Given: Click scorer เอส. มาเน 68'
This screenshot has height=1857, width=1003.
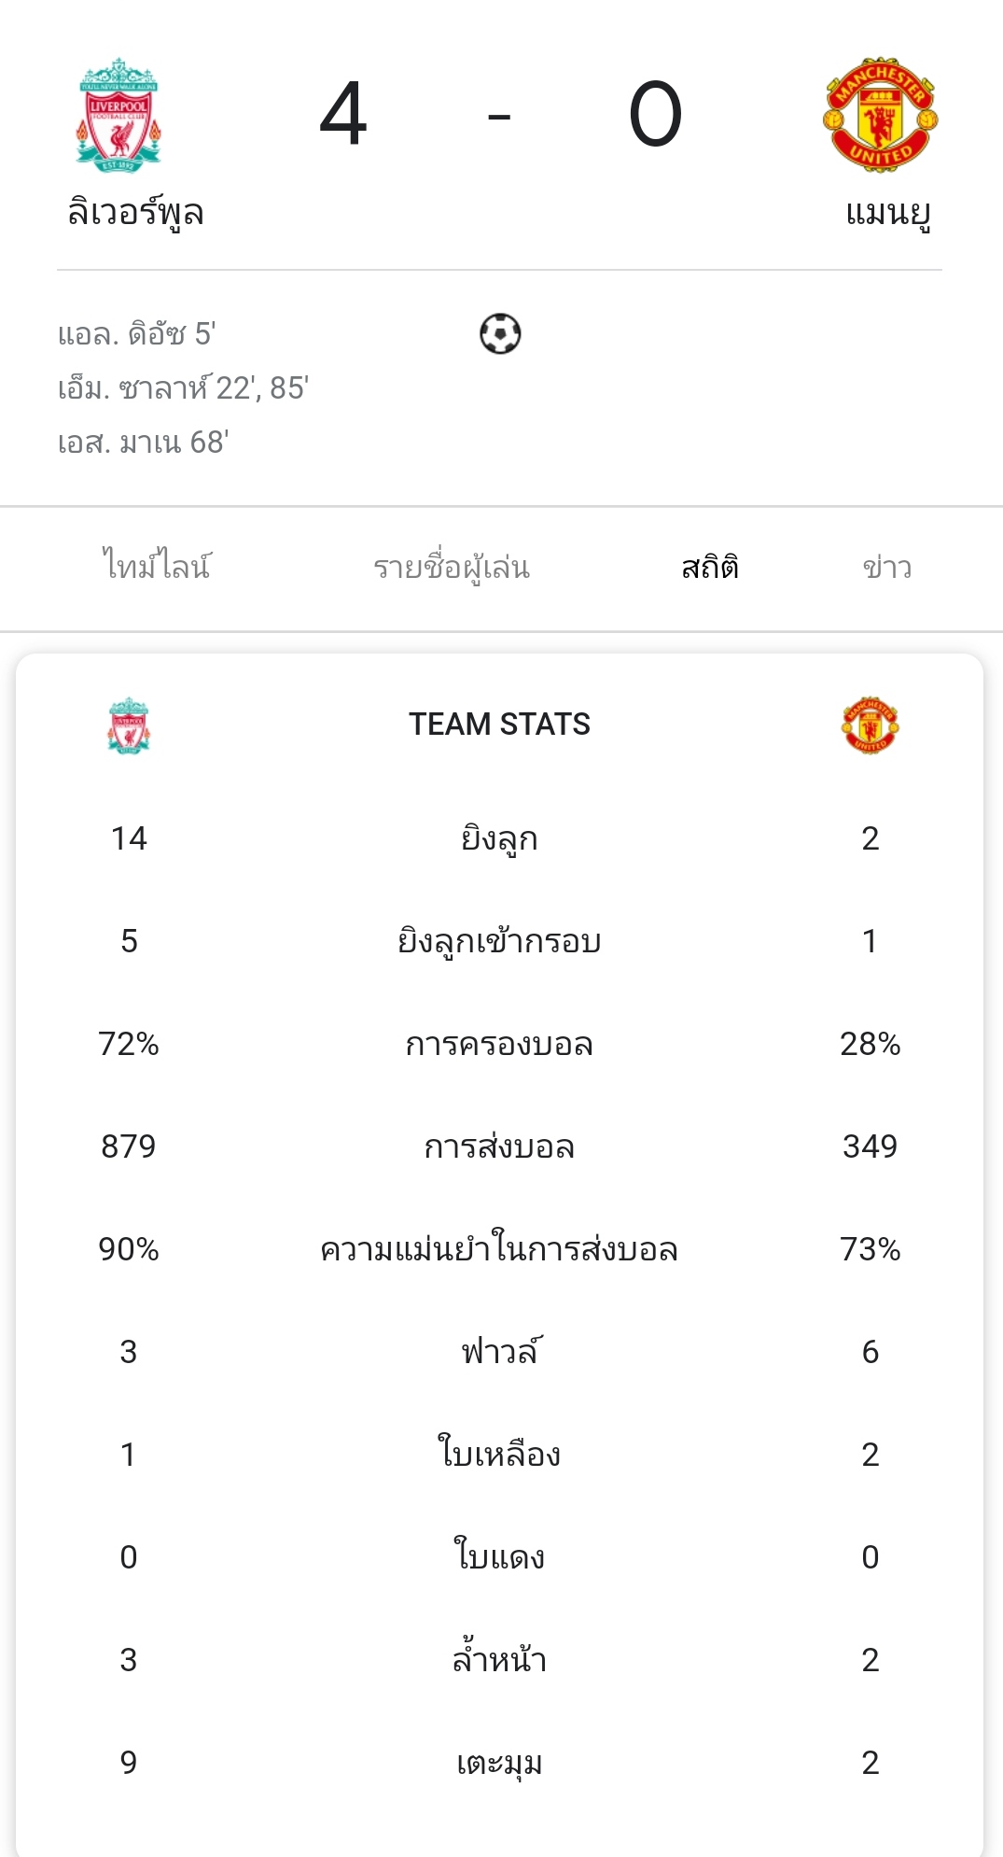Looking at the screenshot, I should (x=143, y=442).
